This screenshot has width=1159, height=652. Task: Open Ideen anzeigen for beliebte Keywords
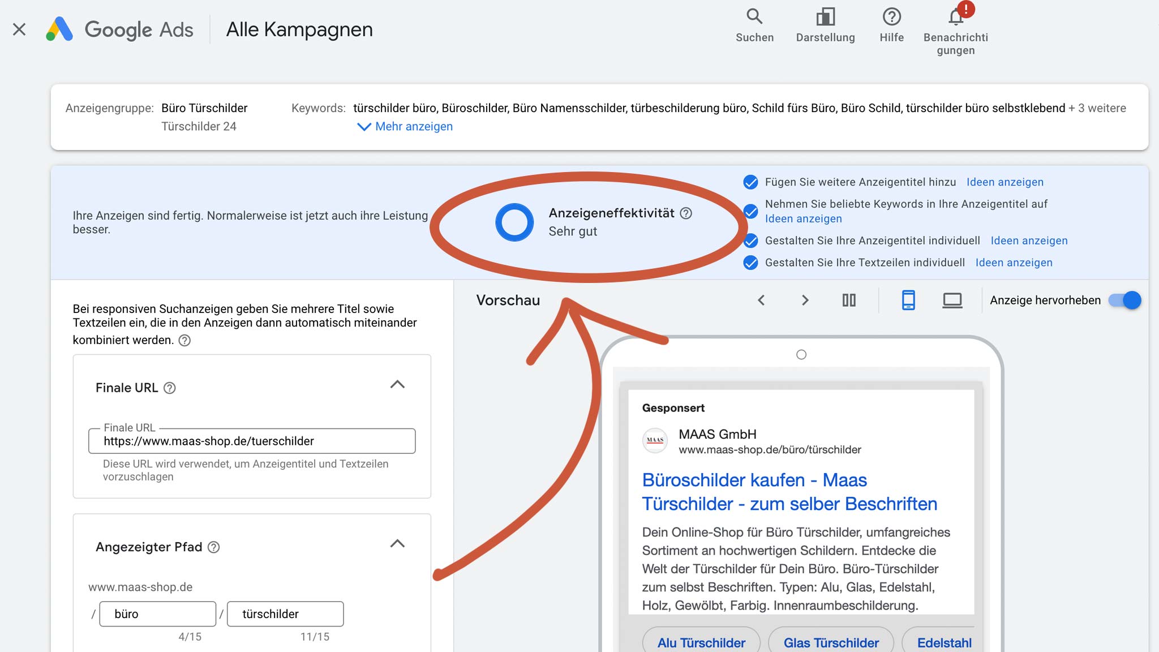click(x=803, y=219)
